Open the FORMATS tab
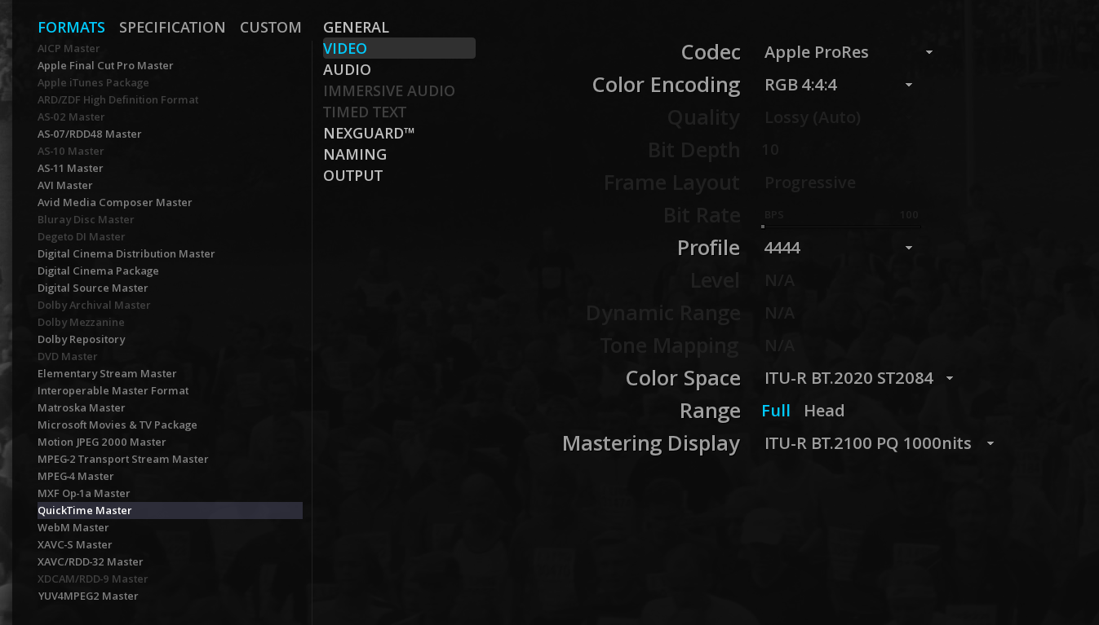1099x625 pixels. coord(71,28)
